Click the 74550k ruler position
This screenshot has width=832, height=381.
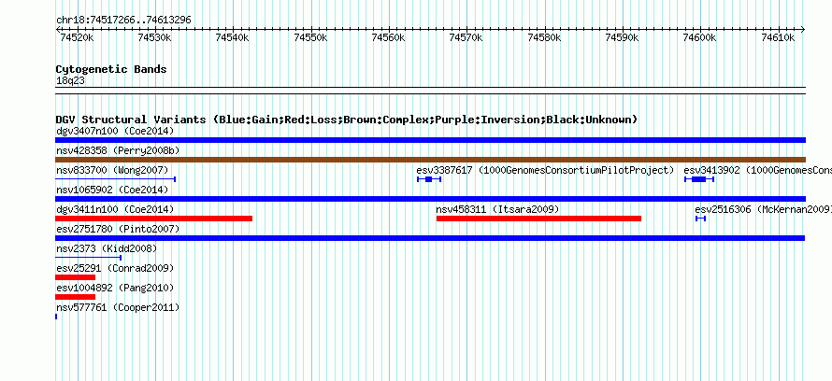[311, 37]
